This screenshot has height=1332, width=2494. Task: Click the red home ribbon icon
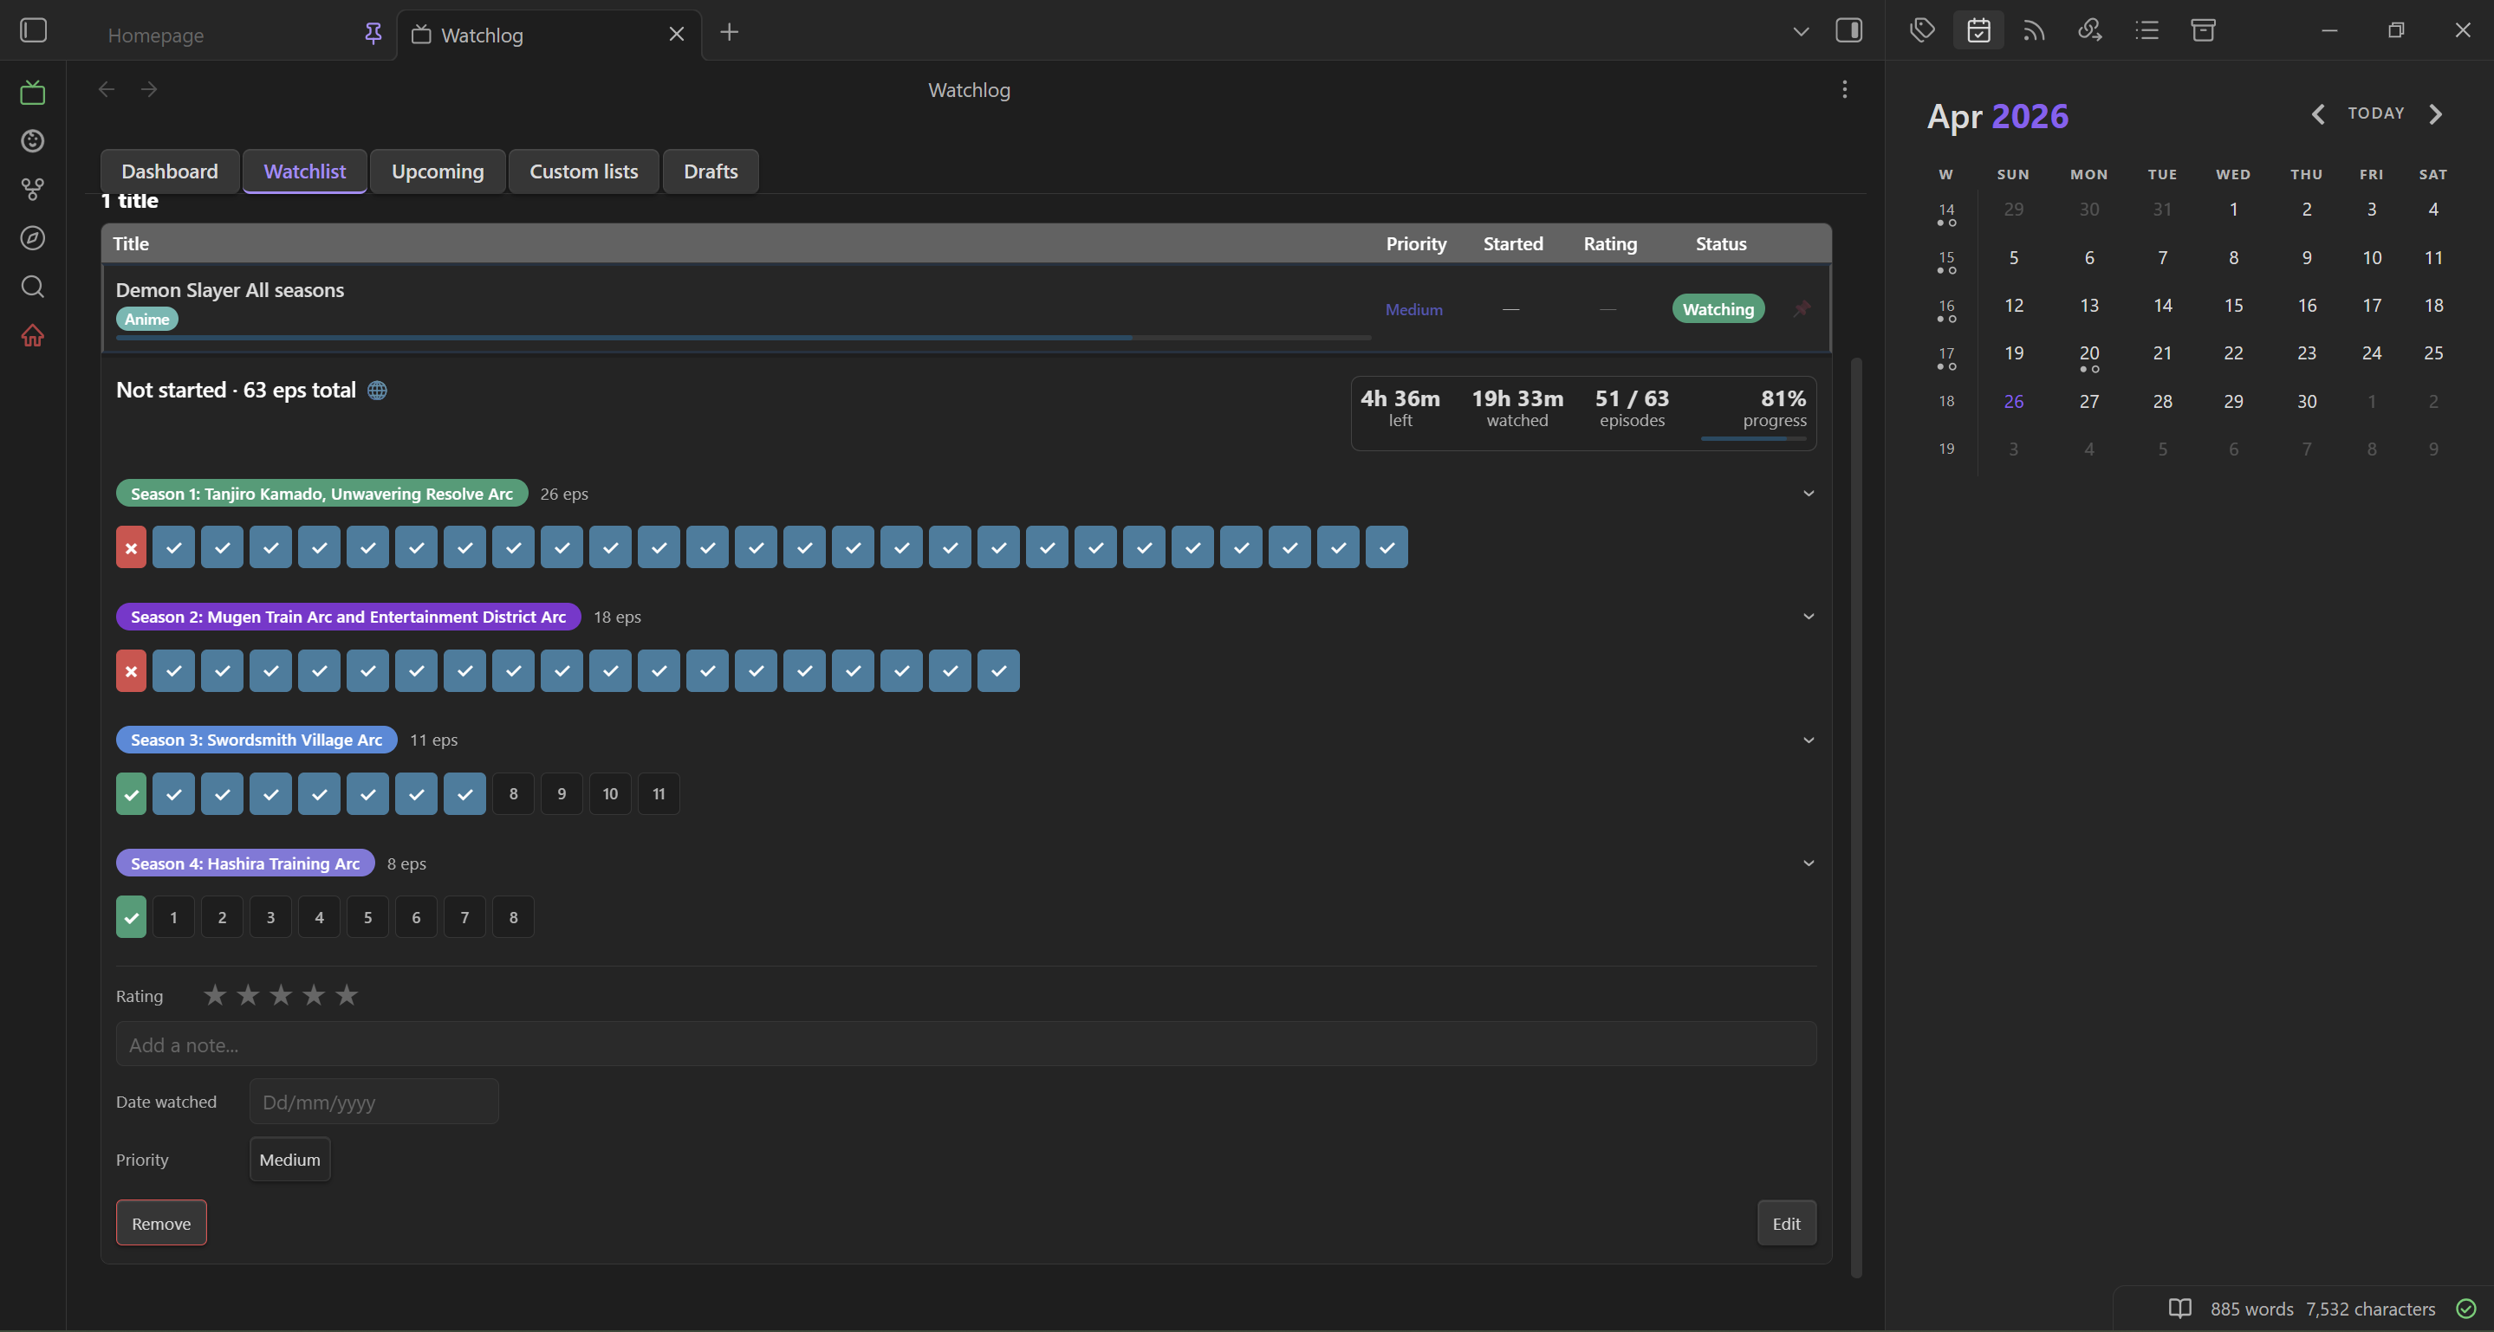coord(33,336)
